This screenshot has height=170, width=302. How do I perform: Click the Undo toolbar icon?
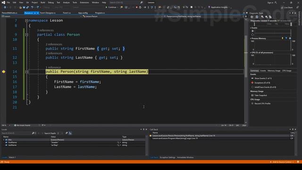click(x=32, y=8)
